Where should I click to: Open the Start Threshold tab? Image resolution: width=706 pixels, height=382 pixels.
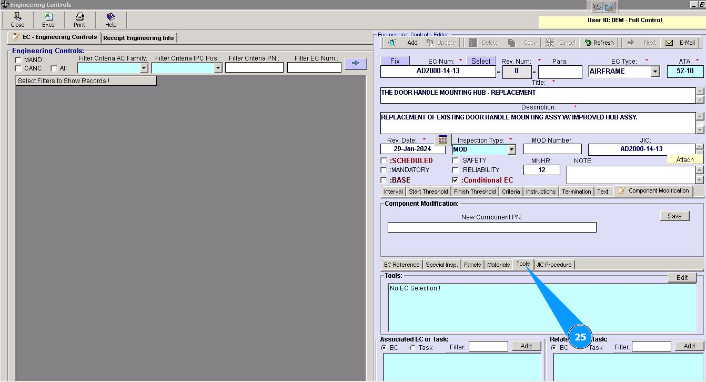click(428, 192)
